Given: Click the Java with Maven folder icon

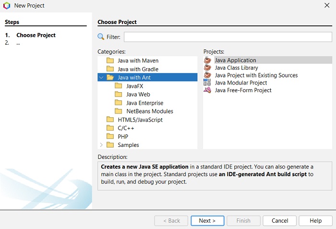Looking at the screenshot, I should pos(110,60).
